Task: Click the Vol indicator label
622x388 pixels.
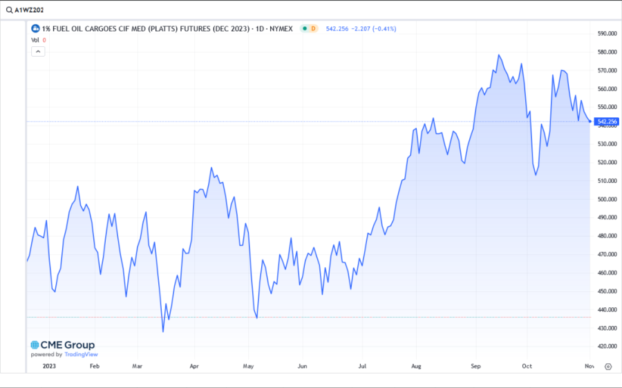Action: [35, 40]
